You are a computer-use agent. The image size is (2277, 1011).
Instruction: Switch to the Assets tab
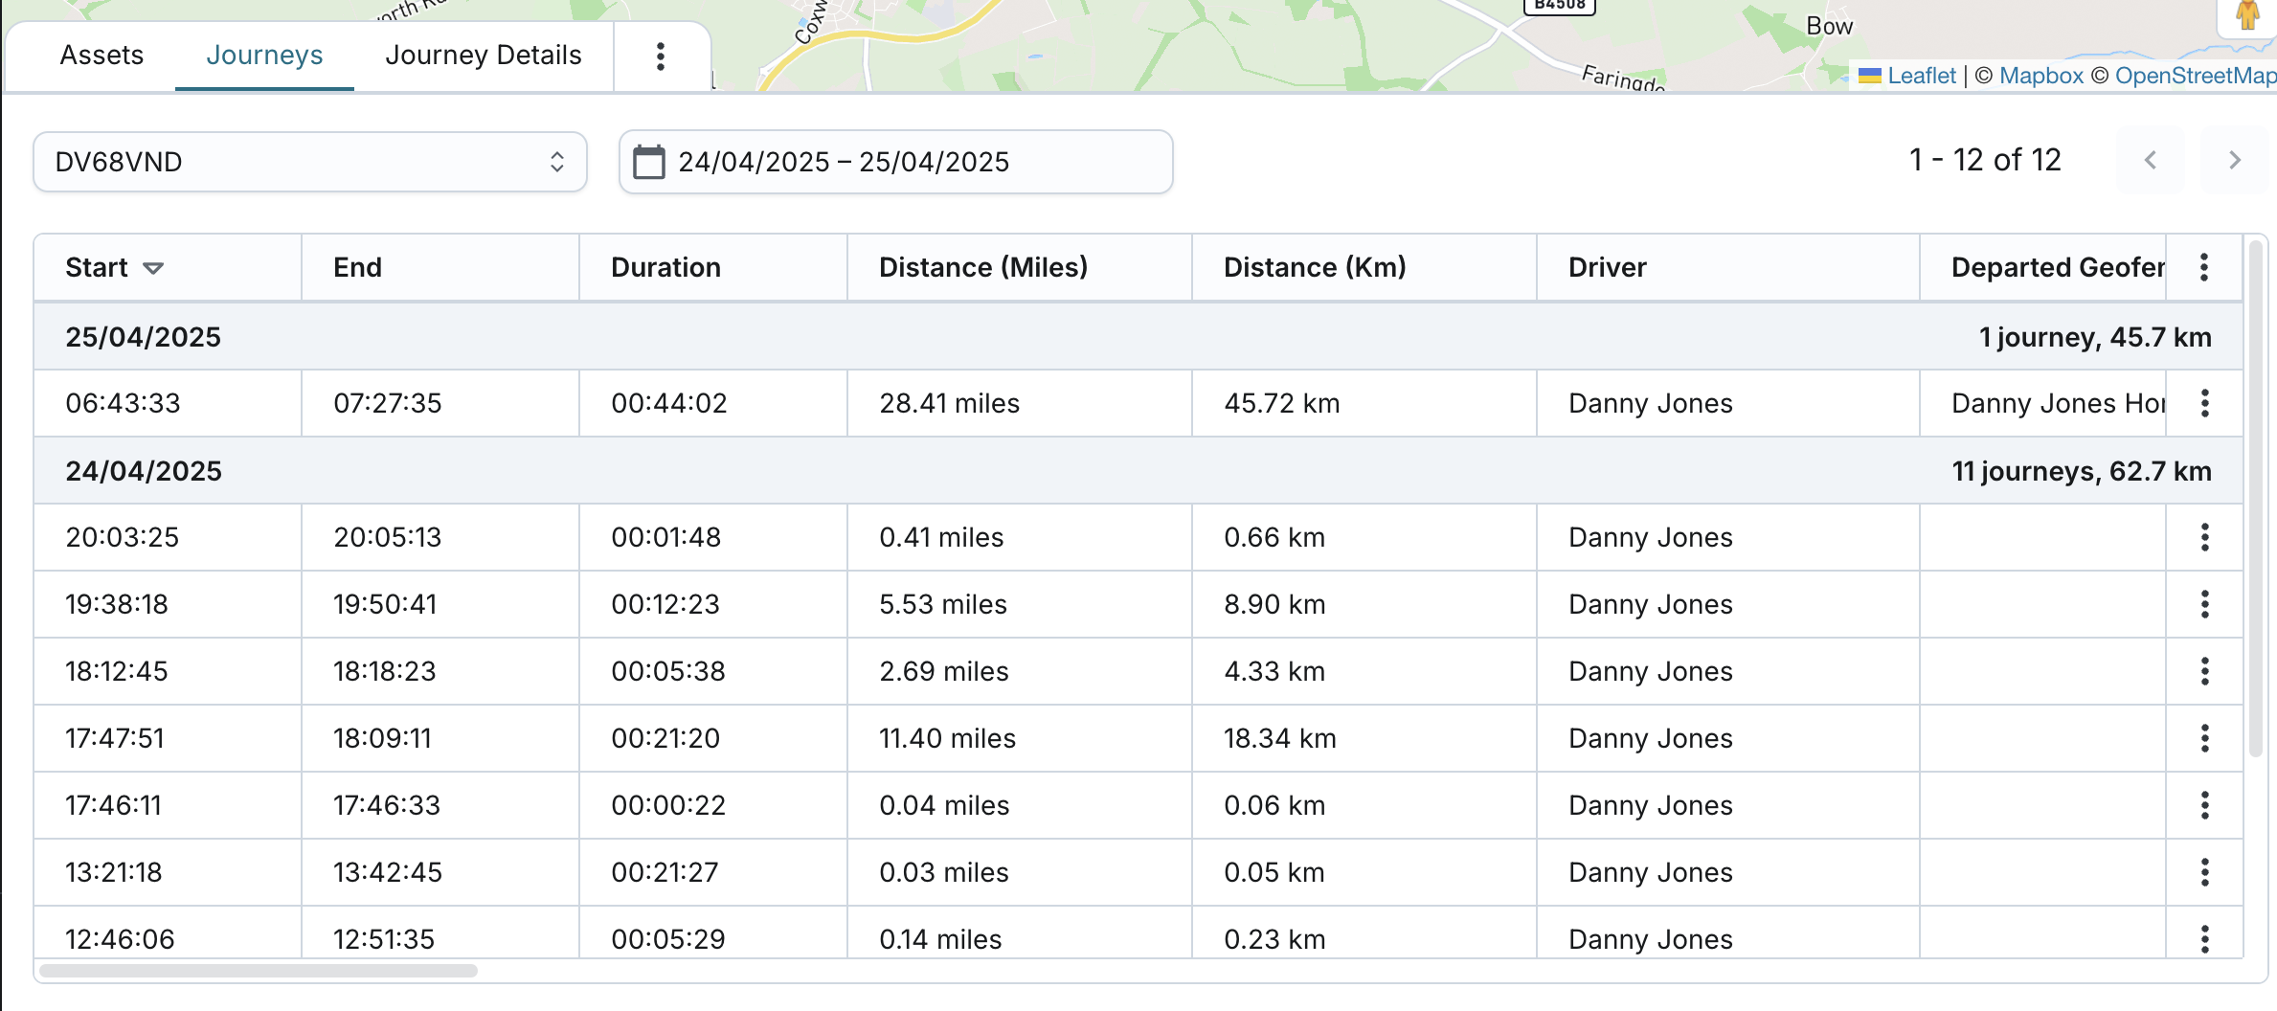point(101,56)
